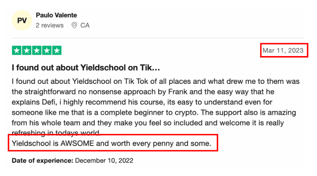Select the fifth and last rating star
317x176 pixels.
point(57,51)
